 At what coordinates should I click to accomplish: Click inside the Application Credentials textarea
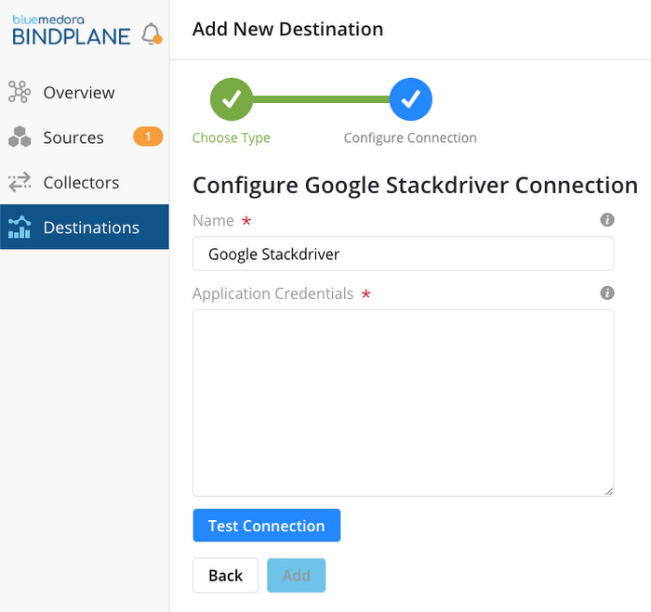point(403,403)
